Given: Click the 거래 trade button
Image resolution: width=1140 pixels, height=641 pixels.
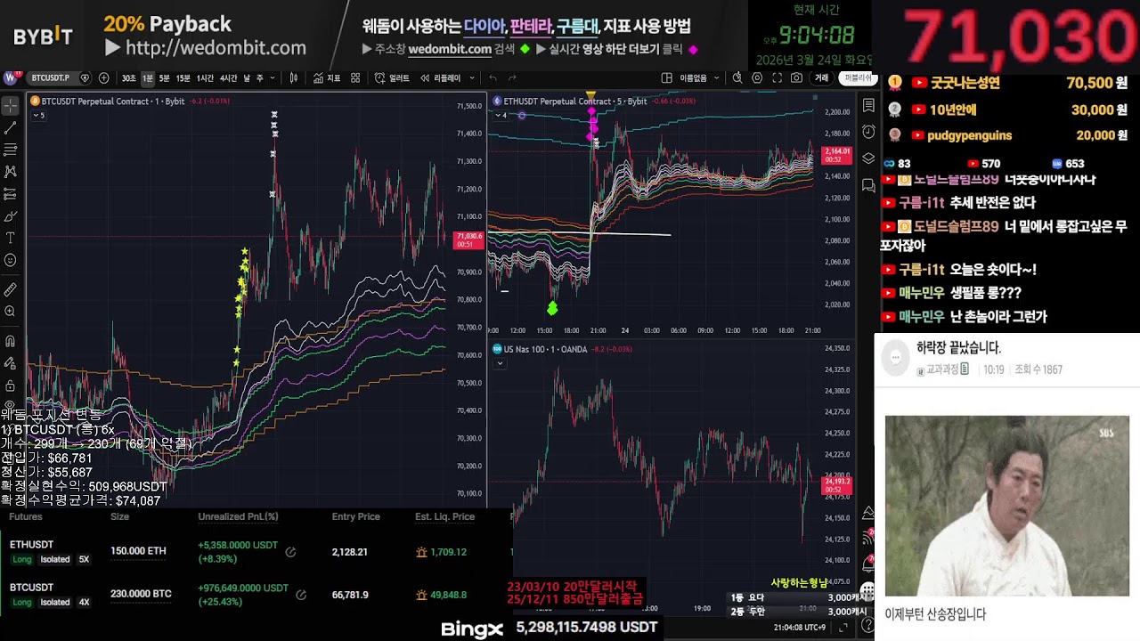Looking at the screenshot, I should click(821, 77).
